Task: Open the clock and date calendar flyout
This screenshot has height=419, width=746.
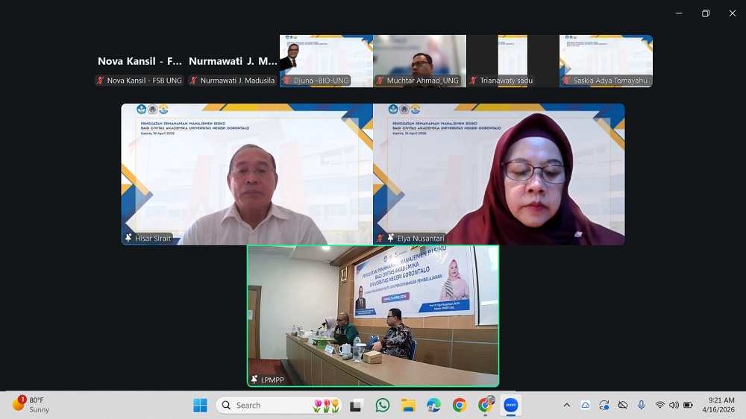Action: (721, 405)
